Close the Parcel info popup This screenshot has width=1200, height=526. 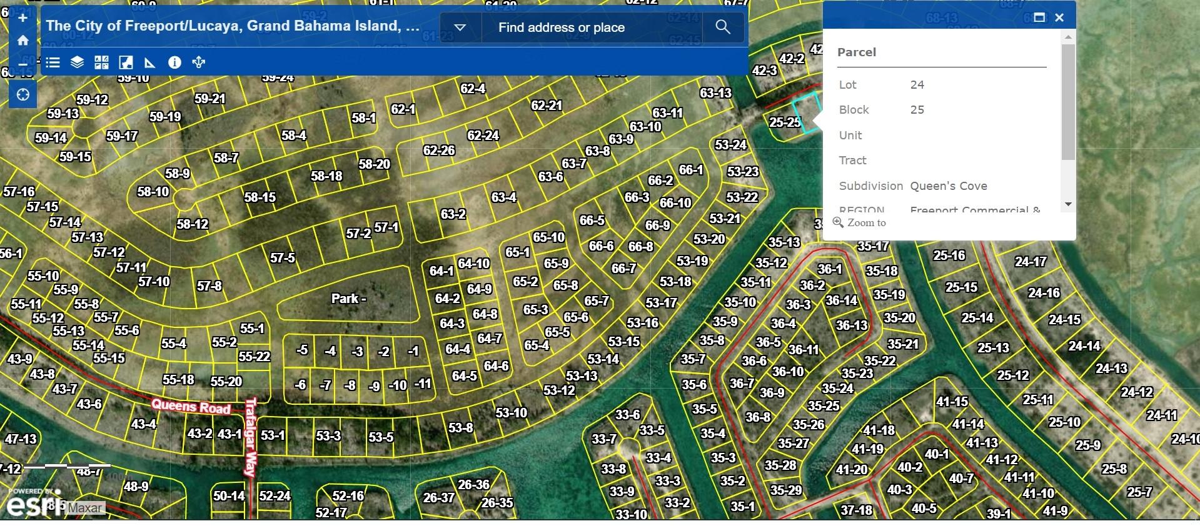pyautogui.click(x=1059, y=17)
